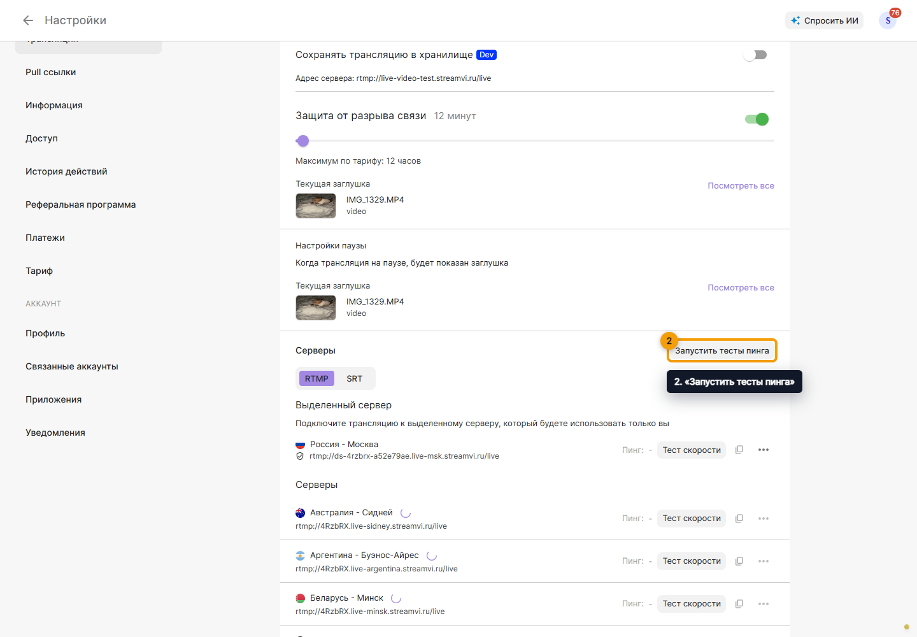
Task: Copy the Беларусь - Минск server address
Action: [739, 603]
